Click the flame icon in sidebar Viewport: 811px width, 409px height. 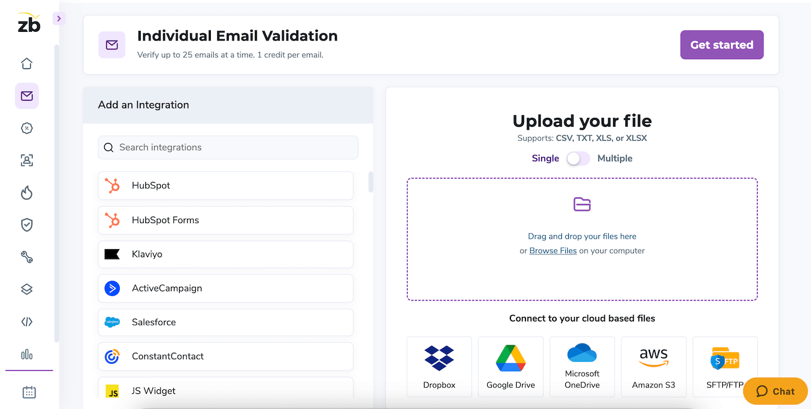[x=27, y=193]
